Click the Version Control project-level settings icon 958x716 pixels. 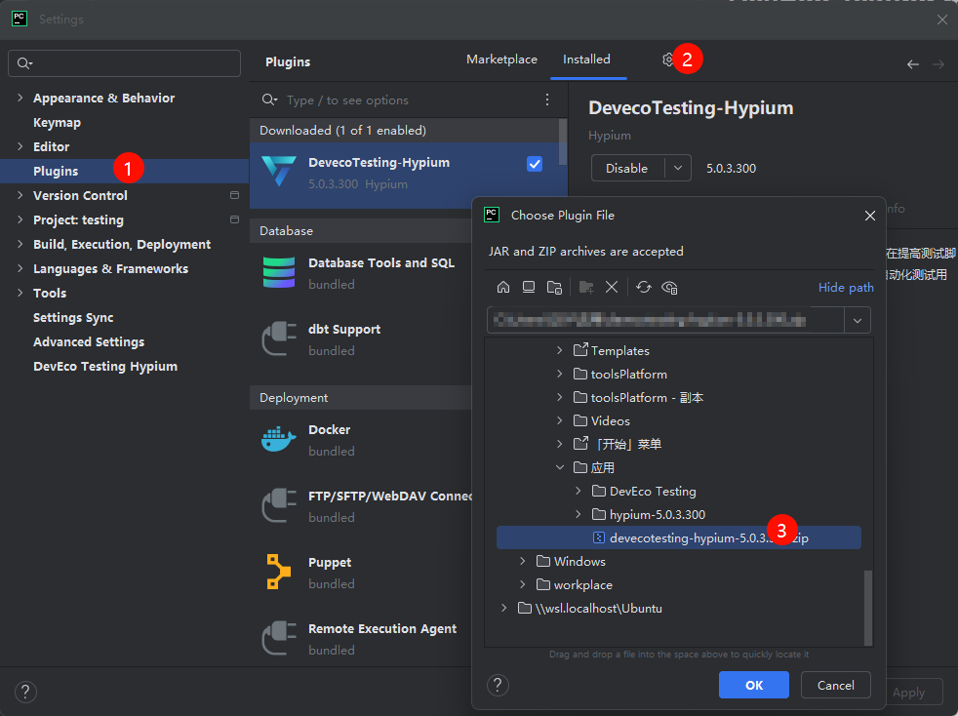click(234, 195)
